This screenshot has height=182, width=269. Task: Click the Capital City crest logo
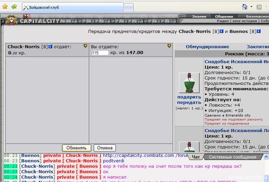click(11, 20)
